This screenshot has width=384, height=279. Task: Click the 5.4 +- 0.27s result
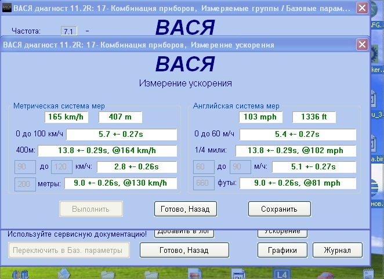(298, 134)
